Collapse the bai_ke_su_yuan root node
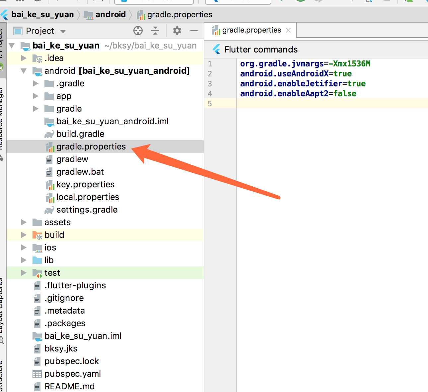Viewport: 428px width, 392px height. coord(12,46)
